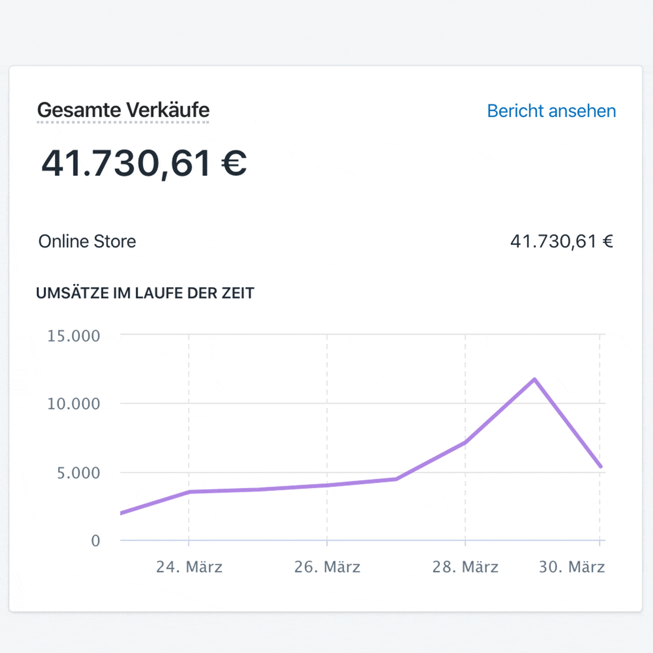This screenshot has height=653, width=653.
Task: Open the 'Bericht ansehen' link
Action: point(551,111)
